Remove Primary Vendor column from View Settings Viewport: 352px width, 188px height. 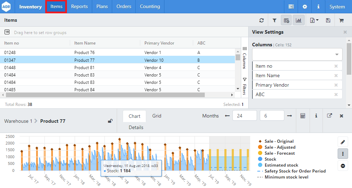click(336, 85)
